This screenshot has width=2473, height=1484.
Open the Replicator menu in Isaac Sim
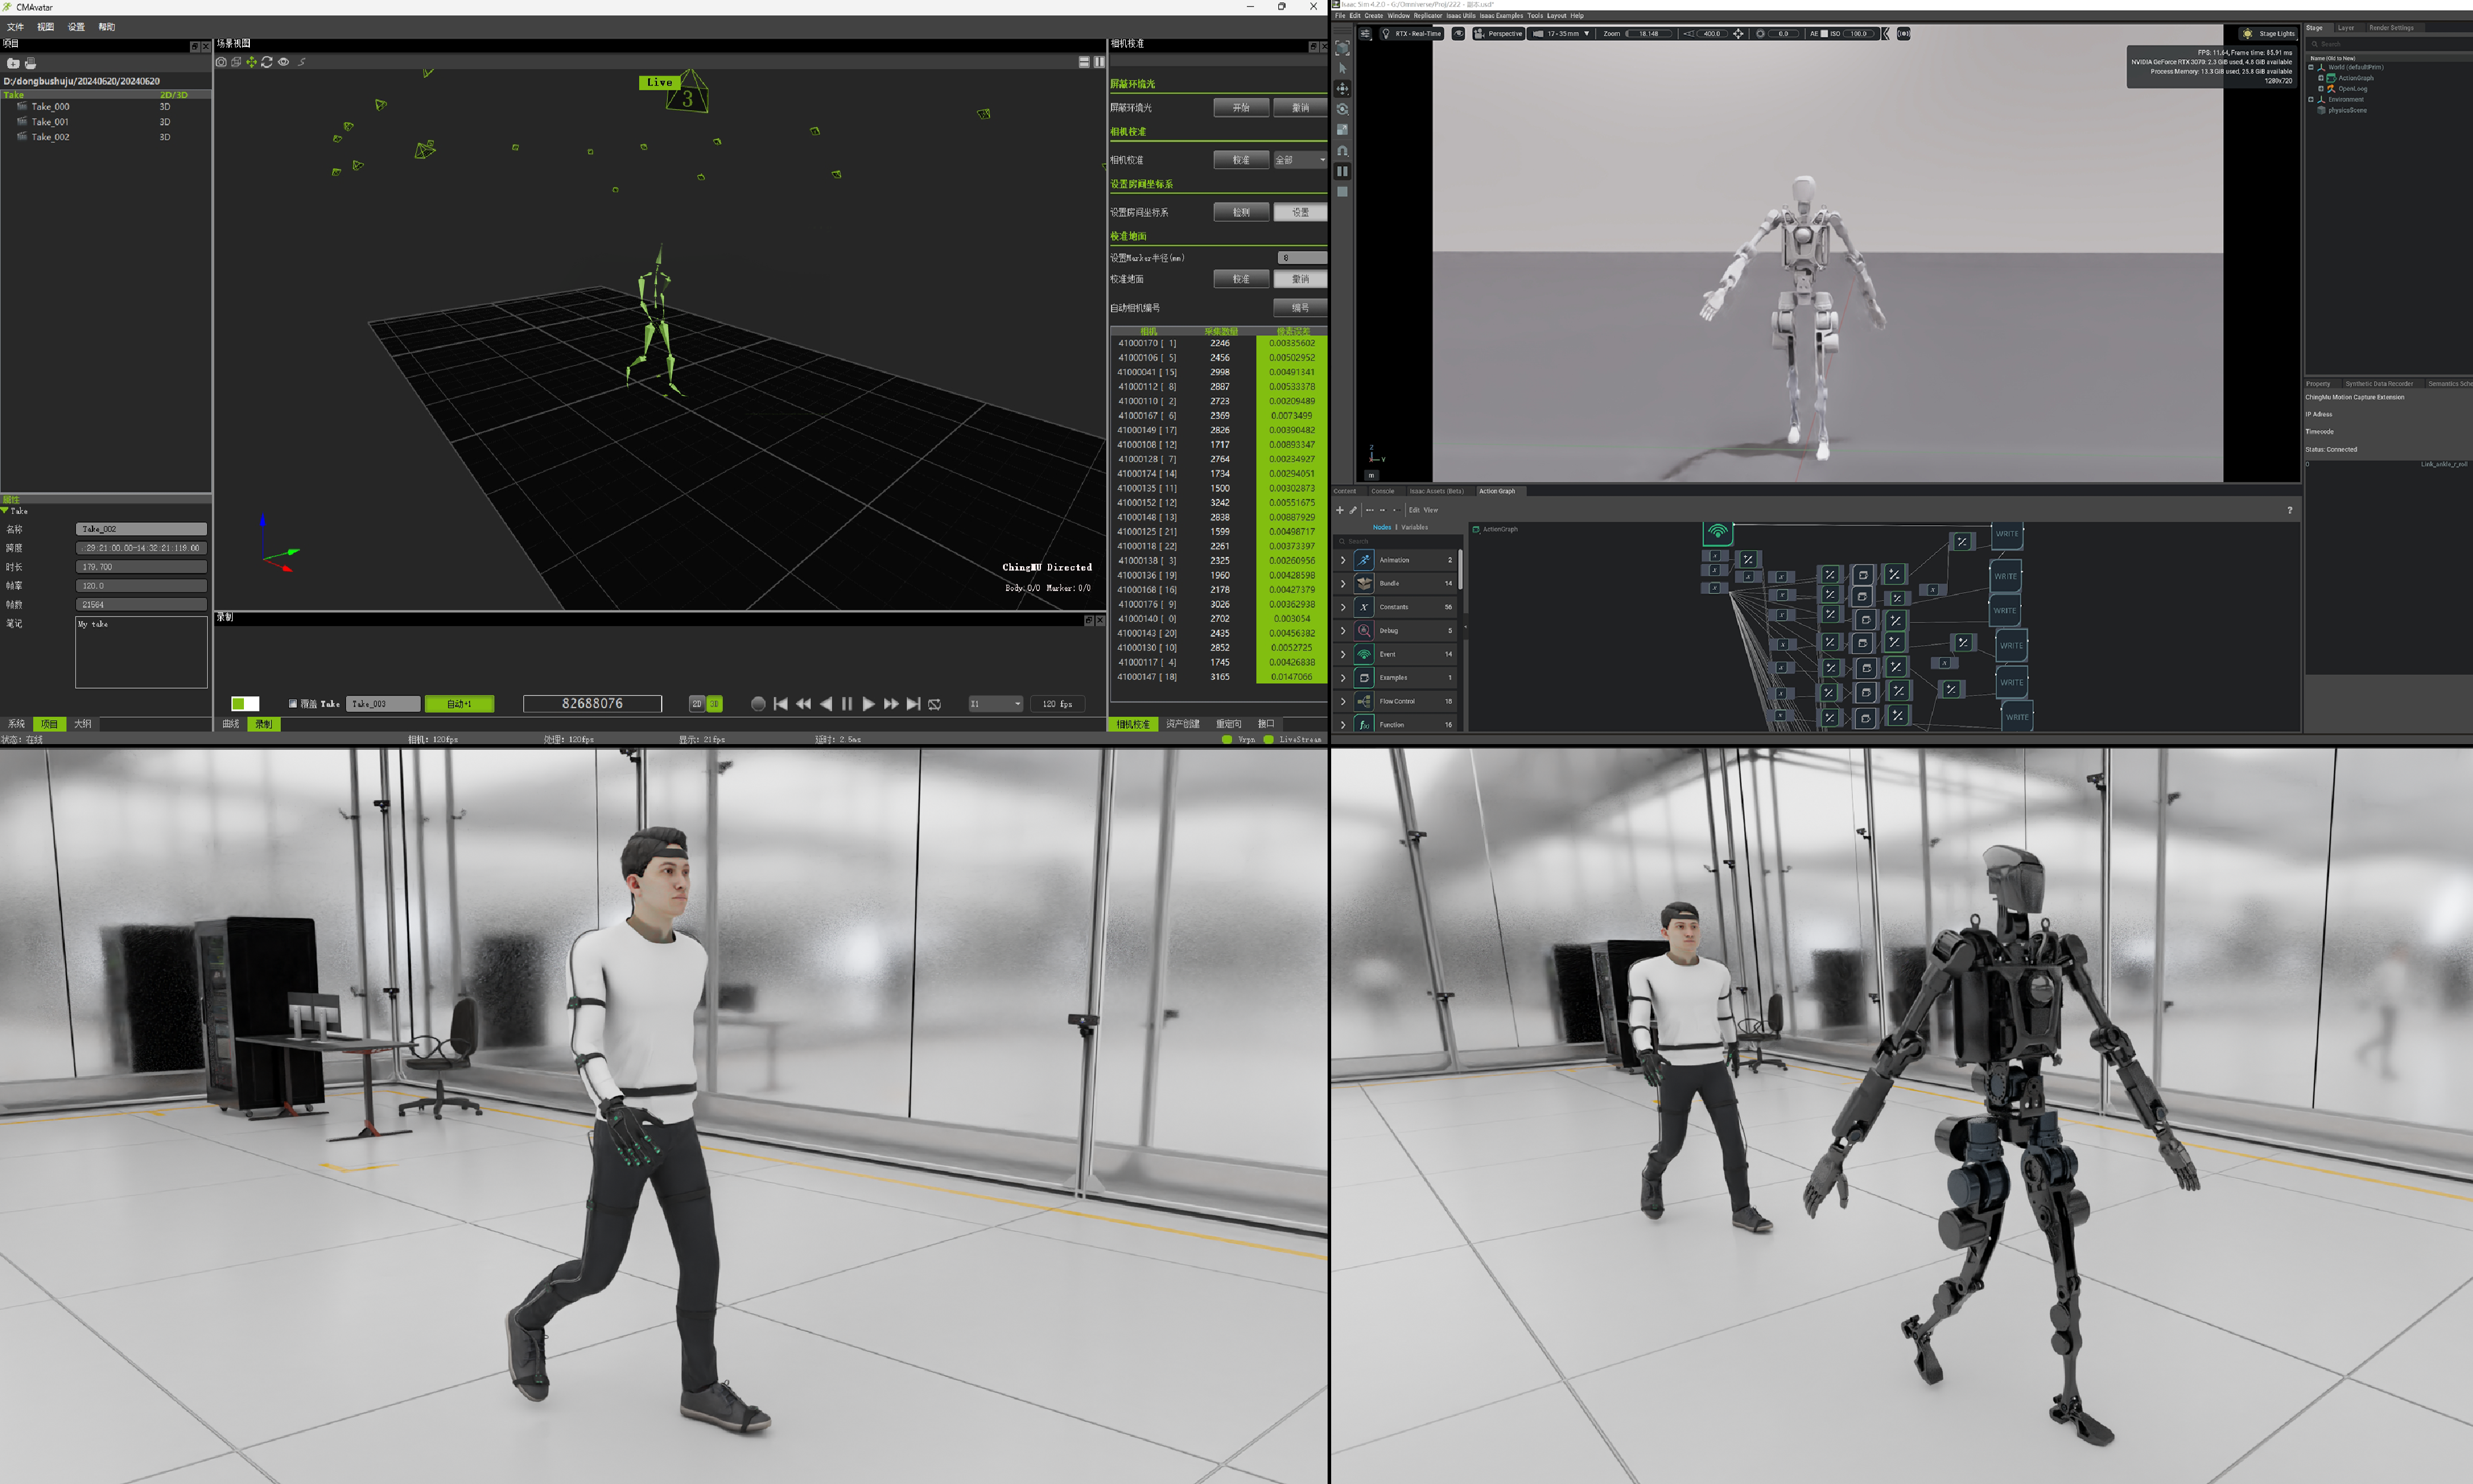coord(1427,16)
